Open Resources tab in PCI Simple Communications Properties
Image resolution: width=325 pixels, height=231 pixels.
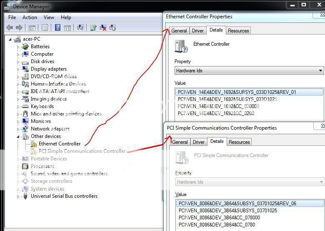point(239,142)
